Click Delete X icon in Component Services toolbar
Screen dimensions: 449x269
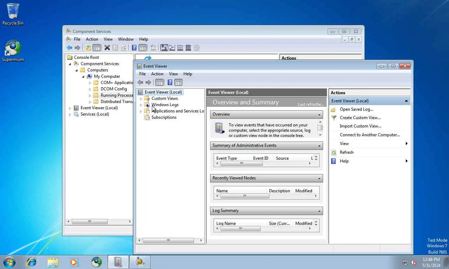pyautogui.click(x=107, y=48)
